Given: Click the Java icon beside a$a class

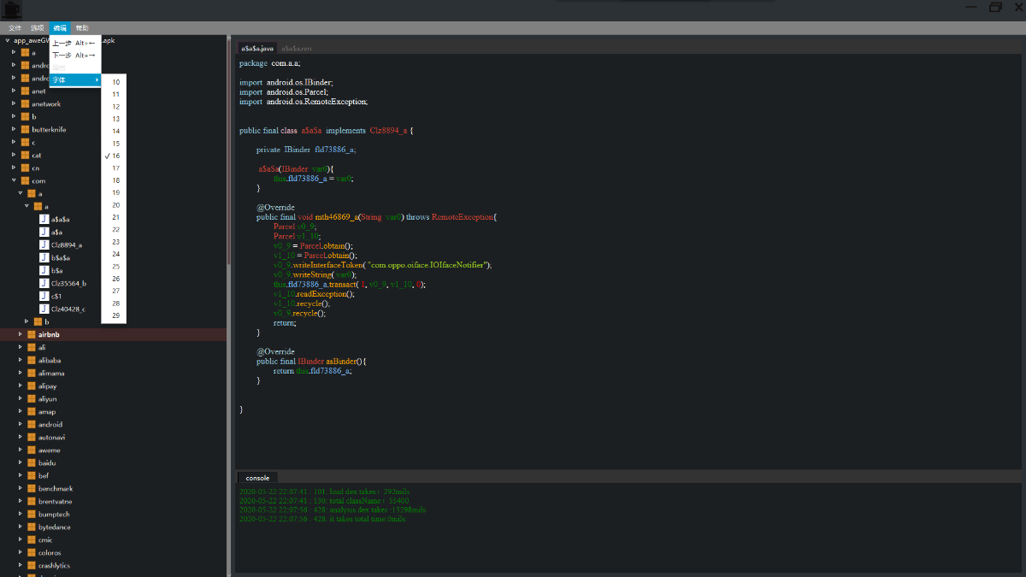Looking at the screenshot, I should point(44,232).
